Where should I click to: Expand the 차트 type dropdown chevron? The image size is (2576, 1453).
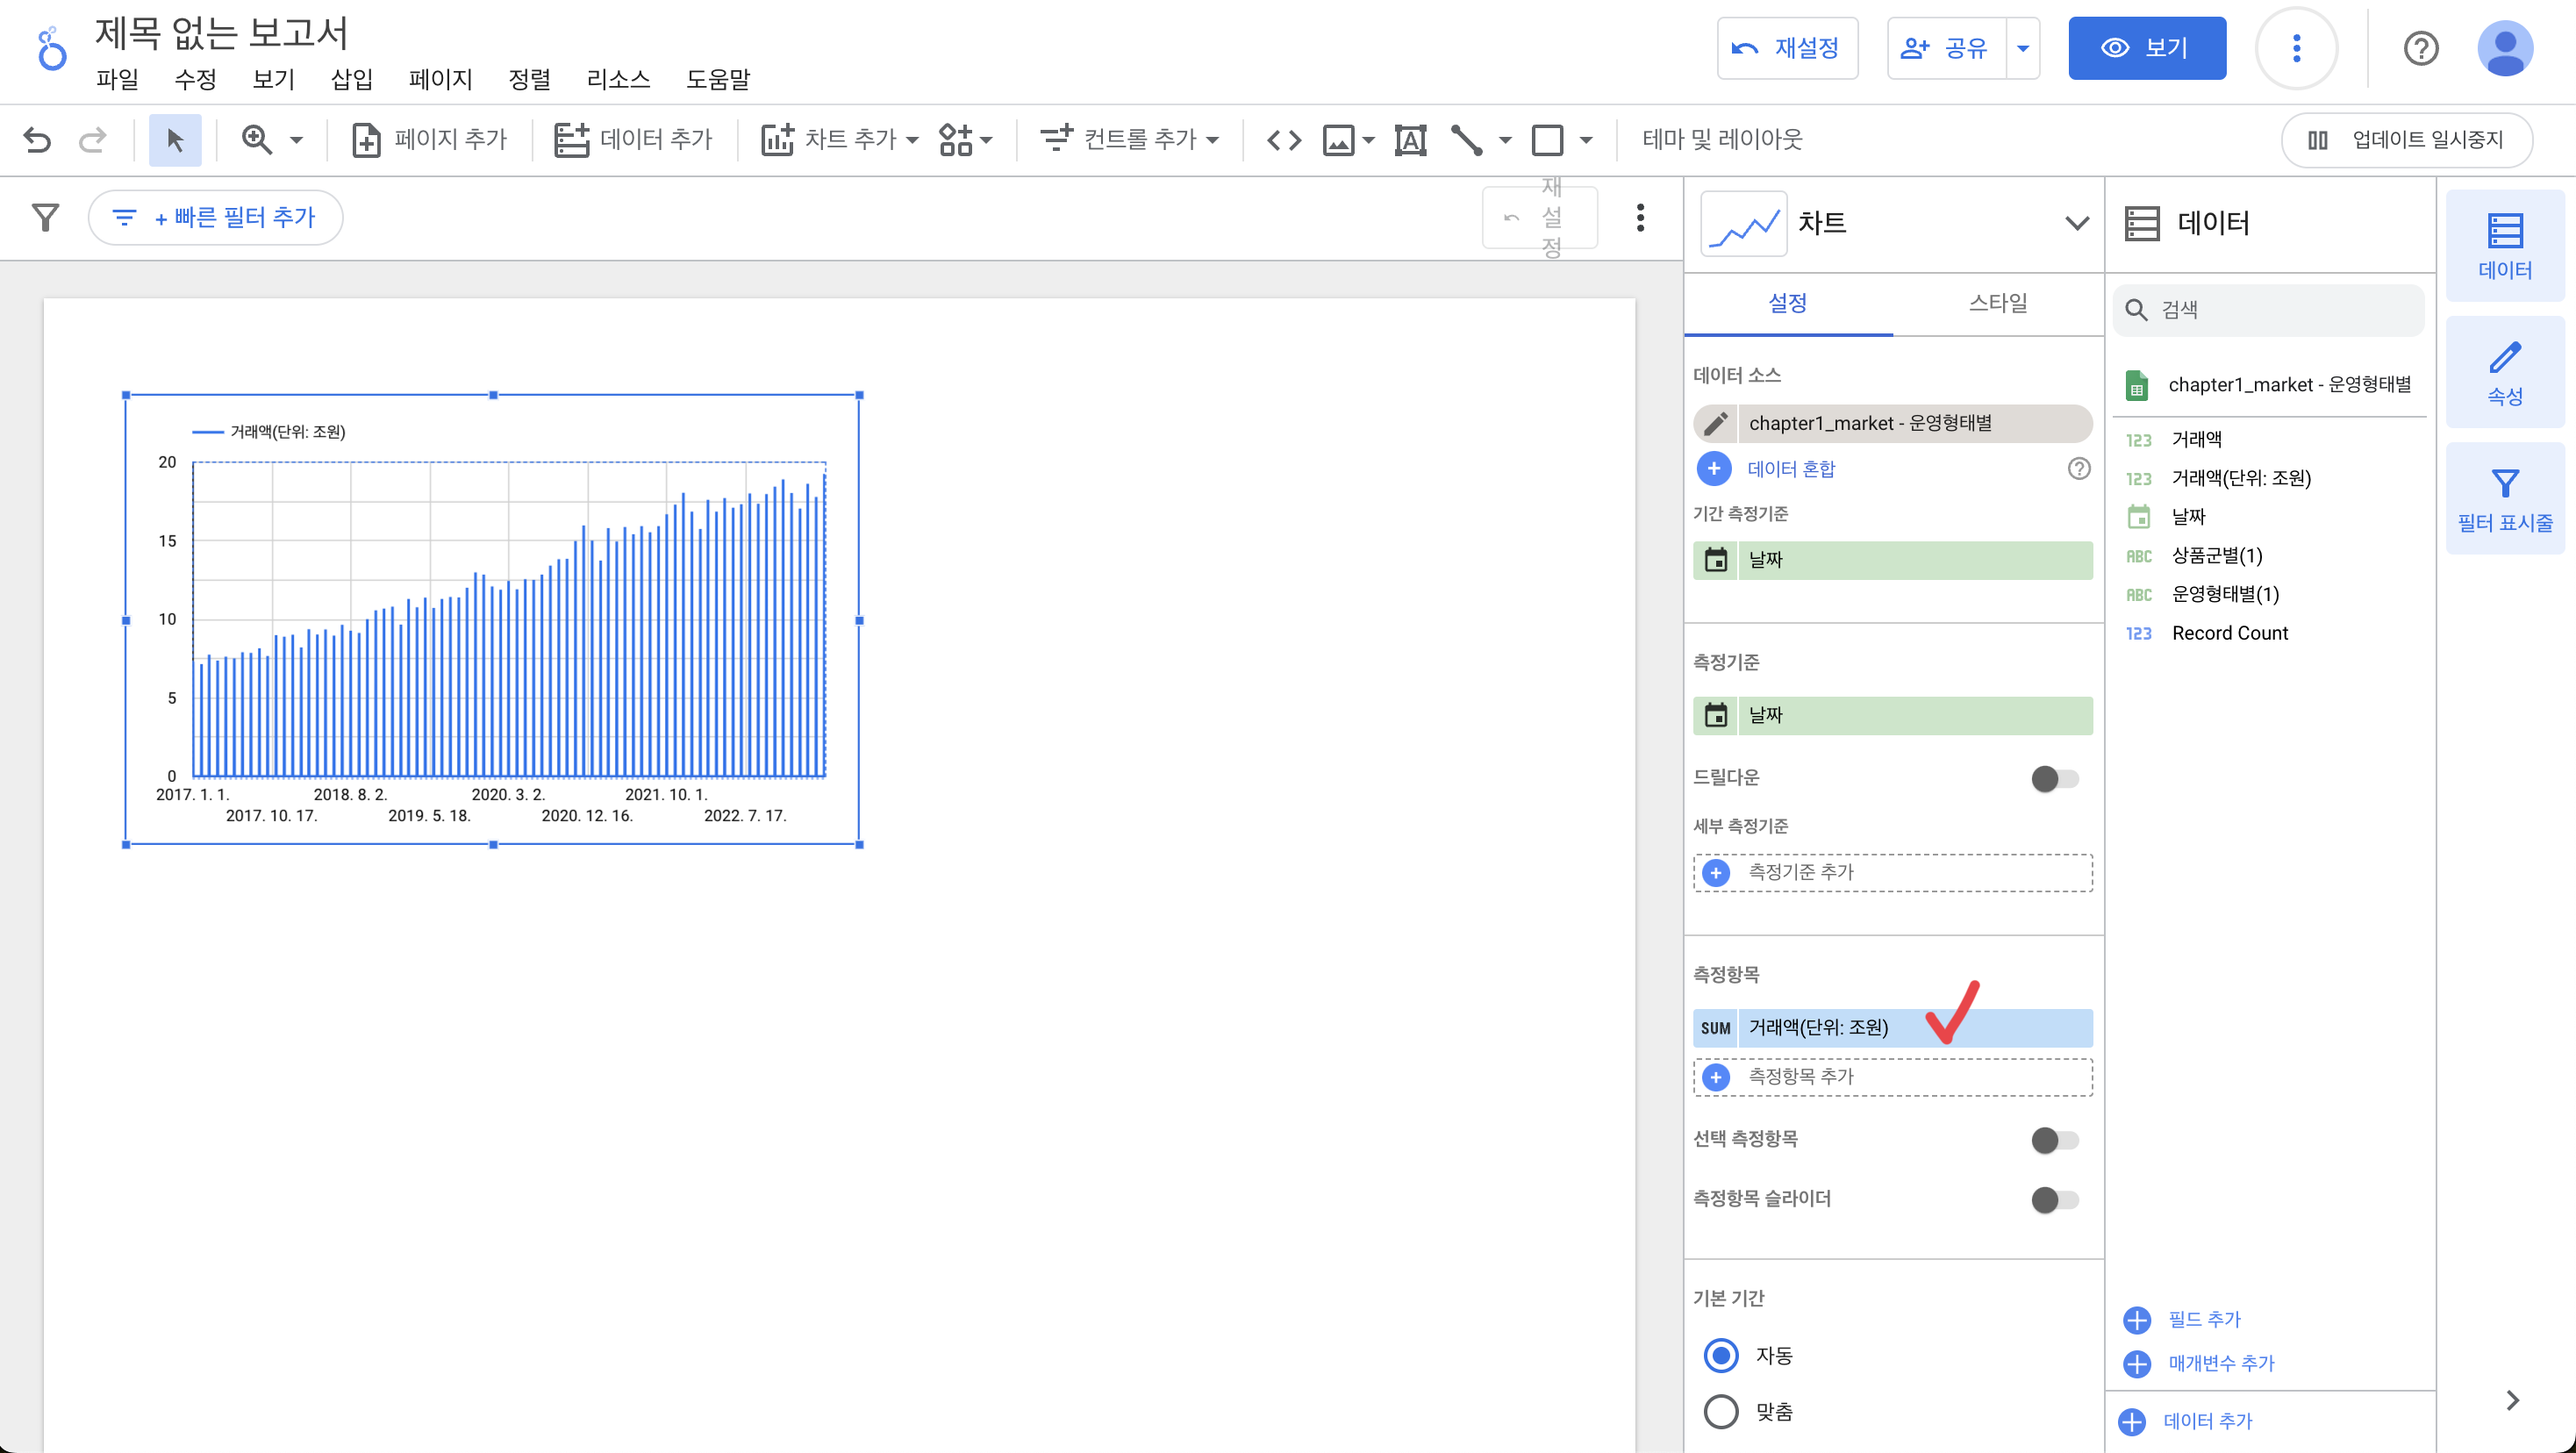coord(2076,223)
